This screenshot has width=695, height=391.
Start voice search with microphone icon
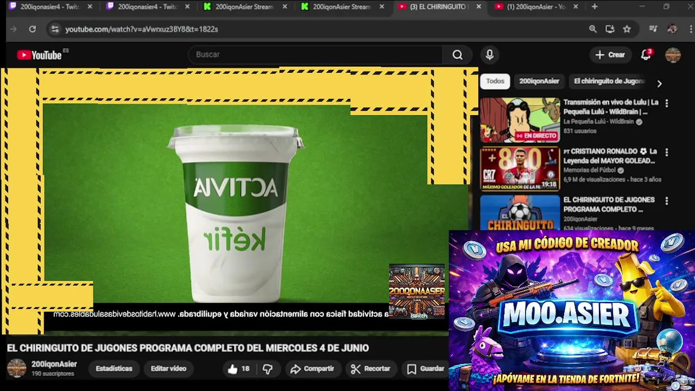click(489, 55)
